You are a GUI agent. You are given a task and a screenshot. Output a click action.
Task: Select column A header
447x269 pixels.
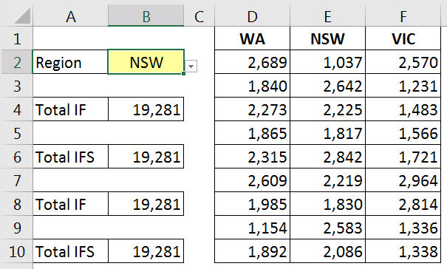(70, 16)
